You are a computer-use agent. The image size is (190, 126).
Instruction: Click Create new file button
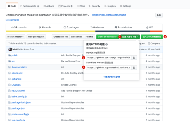pyautogui.click(x=61, y=37)
